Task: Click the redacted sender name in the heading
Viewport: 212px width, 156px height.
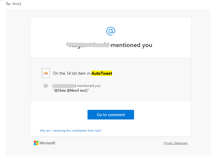Action: pos(87,45)
